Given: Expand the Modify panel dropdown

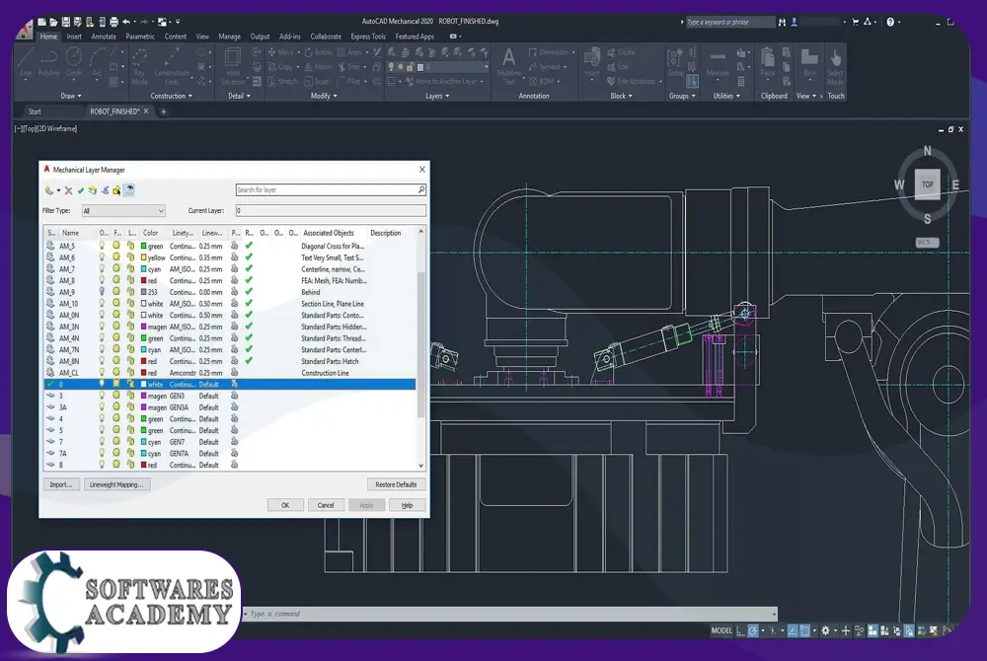Looking at the screenshot, I should pyautogui.click(x=324, y=97).
